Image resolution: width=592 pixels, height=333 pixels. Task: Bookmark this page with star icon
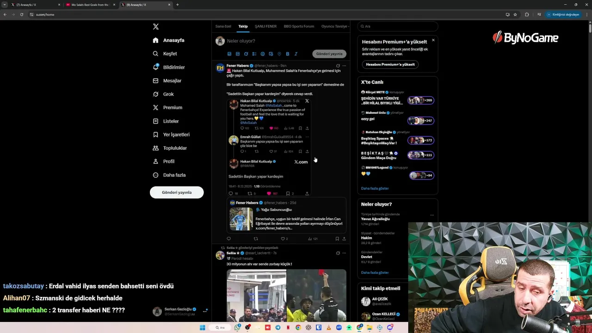coord(515,14)
